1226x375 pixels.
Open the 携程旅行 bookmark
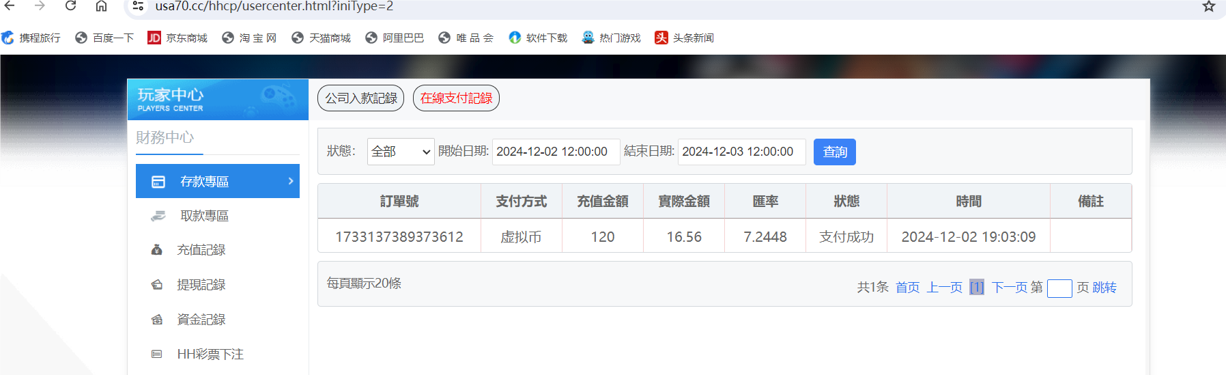pos(31,38)
